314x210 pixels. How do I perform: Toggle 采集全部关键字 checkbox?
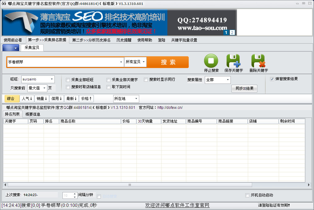108,80
